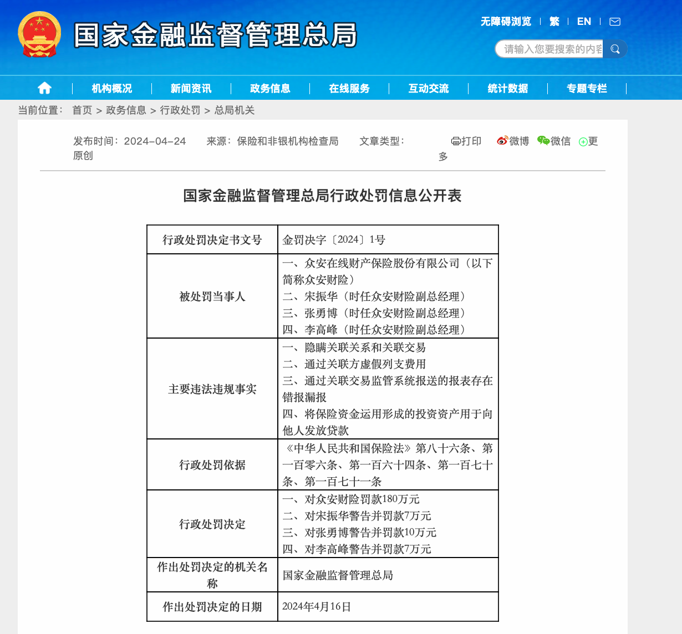Click the site title 国家金融监督管理总局
The image size is (682, 634).
216,35
